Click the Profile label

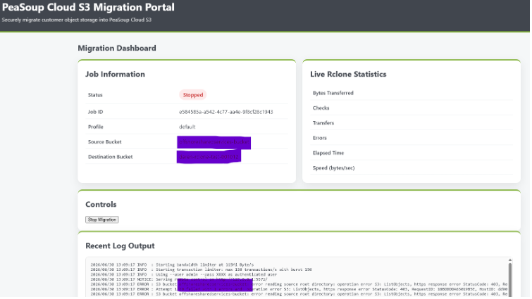(95, 127)
